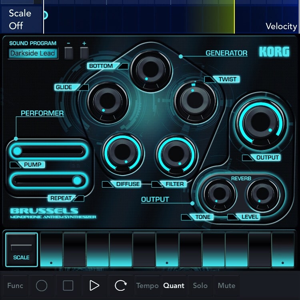Viewport: 300px width, 300px height.
Task: Click the Reverb Tone knob
Action: click(x=220, y=195)
